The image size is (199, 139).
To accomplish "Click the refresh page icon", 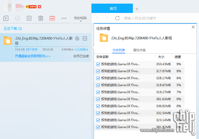I will click(117, 18).
